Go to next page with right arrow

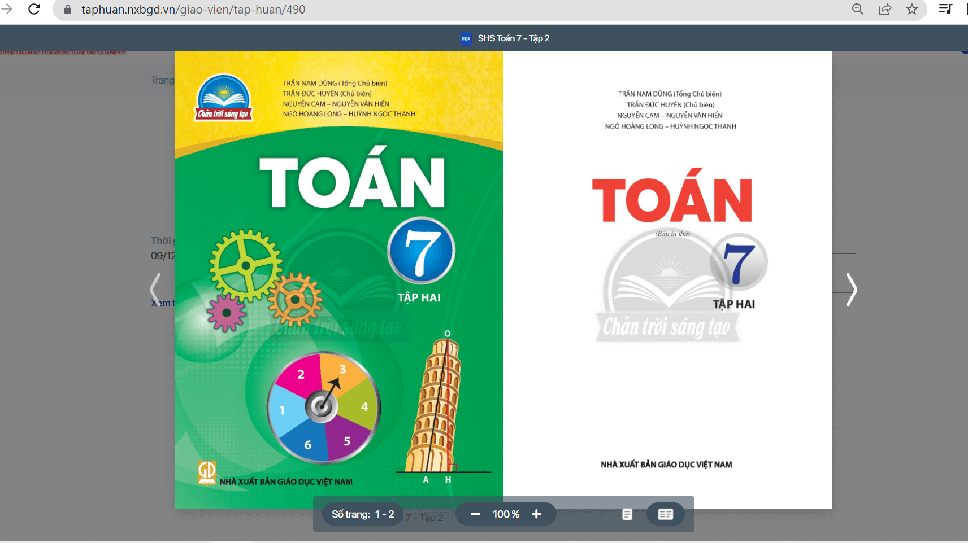852,290
